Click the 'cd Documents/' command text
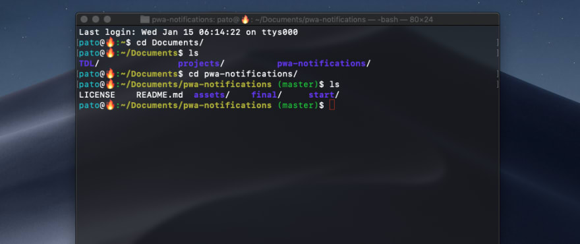The height and width of the screenshot is (244, 580). pyautogui.click(x=170, y=43)
